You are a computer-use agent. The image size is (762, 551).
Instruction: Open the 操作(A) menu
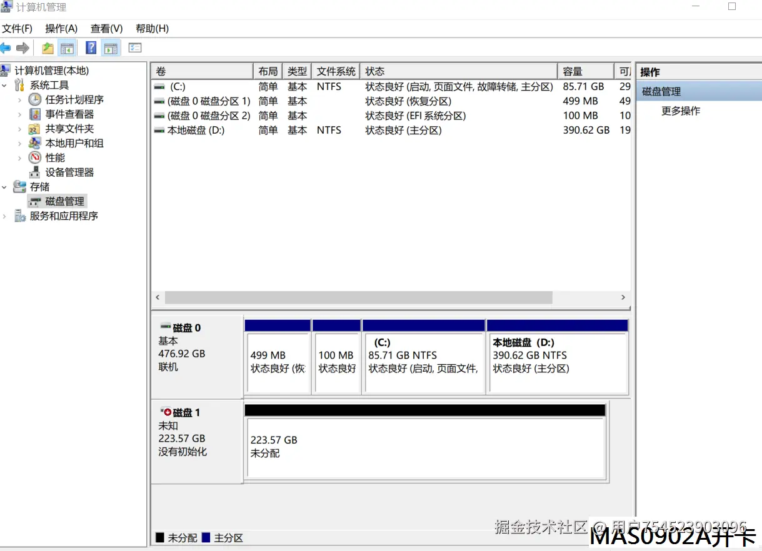[x=61, y=29]
